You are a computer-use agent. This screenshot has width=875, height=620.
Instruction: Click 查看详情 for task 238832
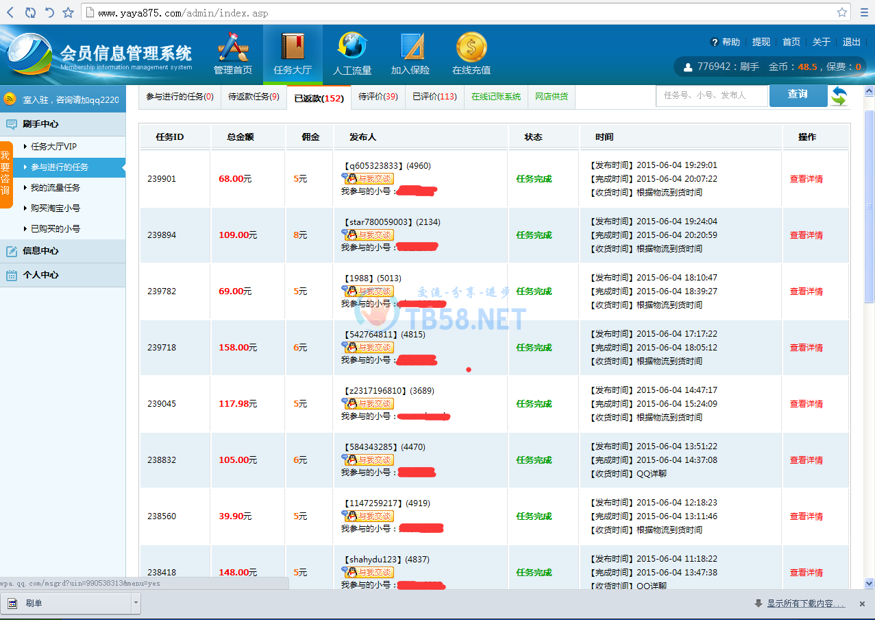click(x=806, y=460)
